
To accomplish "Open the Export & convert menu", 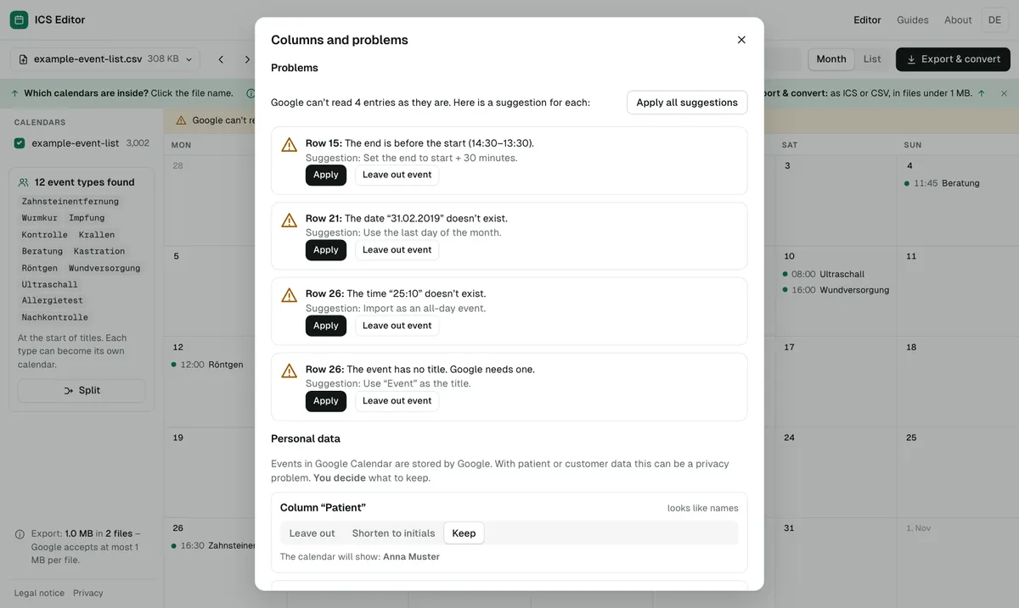I will click(x=953, y=59).
